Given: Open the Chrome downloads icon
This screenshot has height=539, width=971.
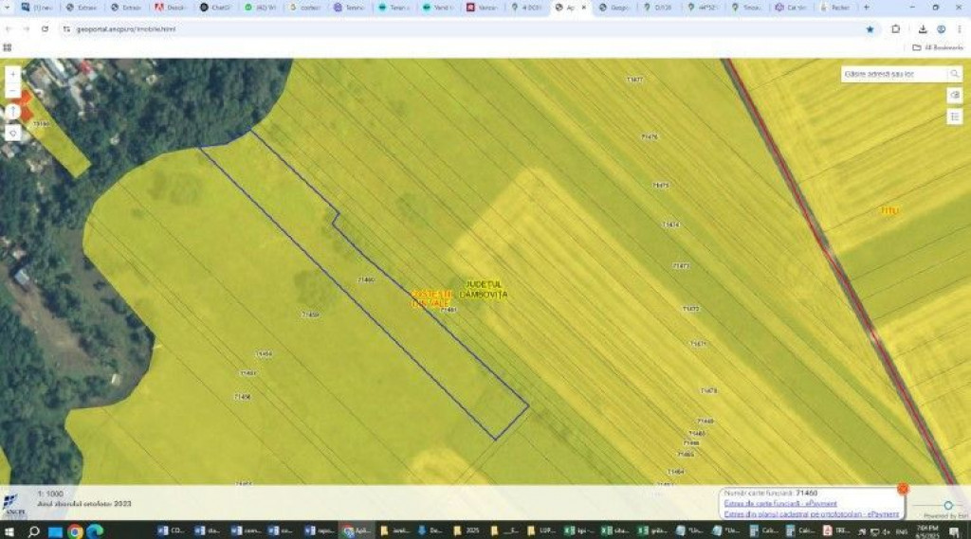Looking at the screenshot, I should click(x=923, y=29).
